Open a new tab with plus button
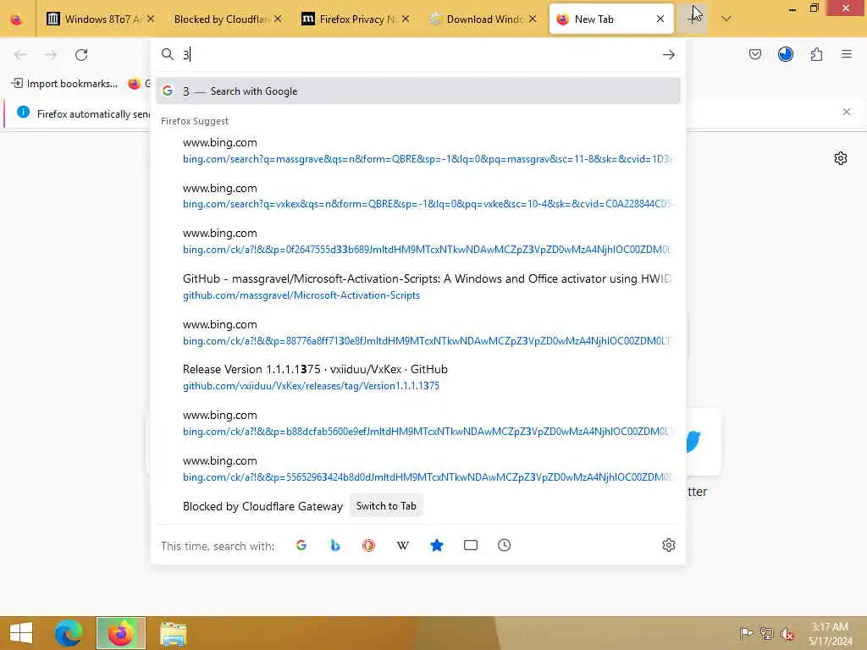This screenshot has height=650, width=867. [693, 19]
